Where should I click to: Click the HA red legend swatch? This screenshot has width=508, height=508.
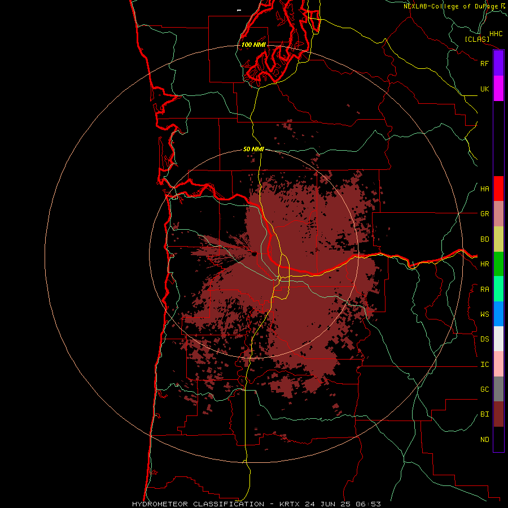[498, 189]
